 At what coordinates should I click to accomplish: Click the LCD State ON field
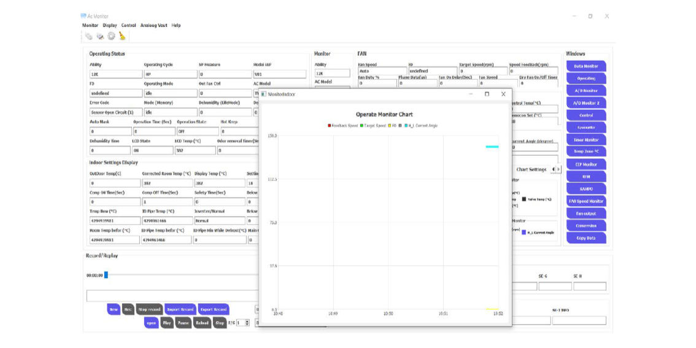pos(152,150)
